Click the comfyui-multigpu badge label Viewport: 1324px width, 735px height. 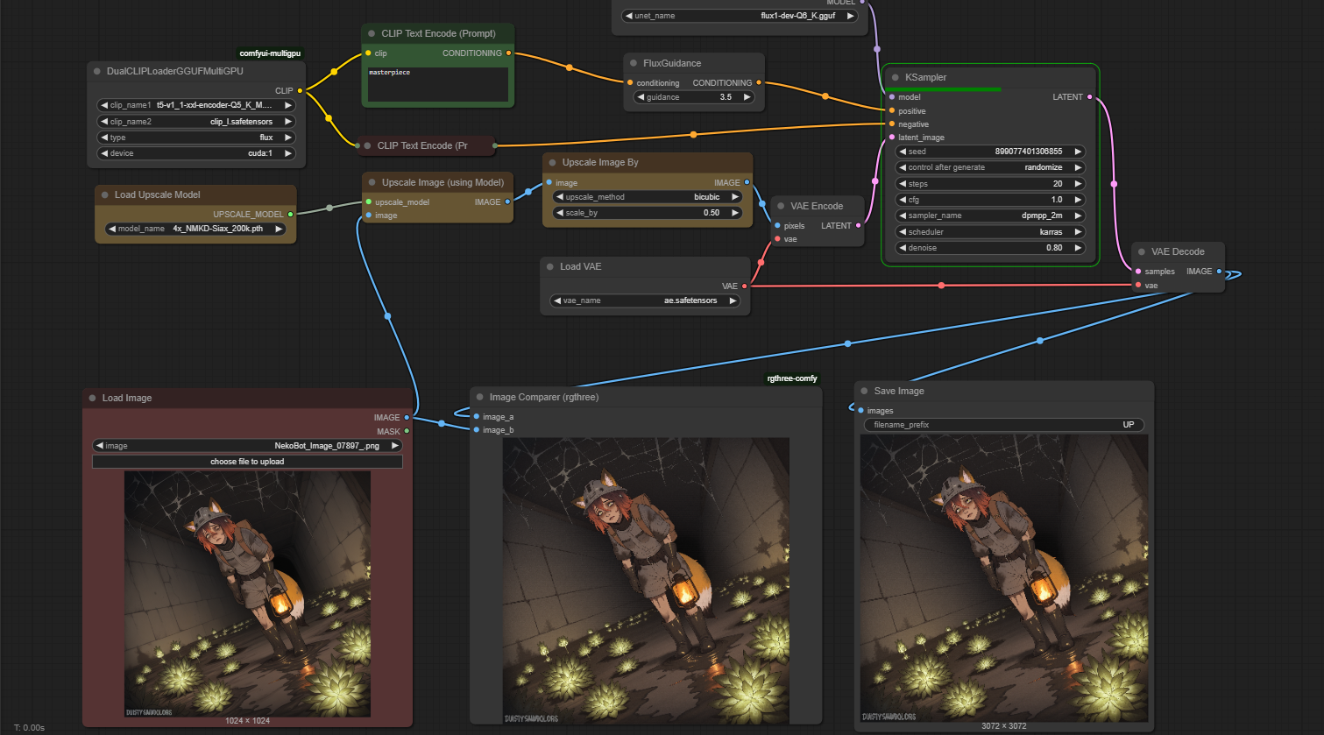[x=270, y=53]
